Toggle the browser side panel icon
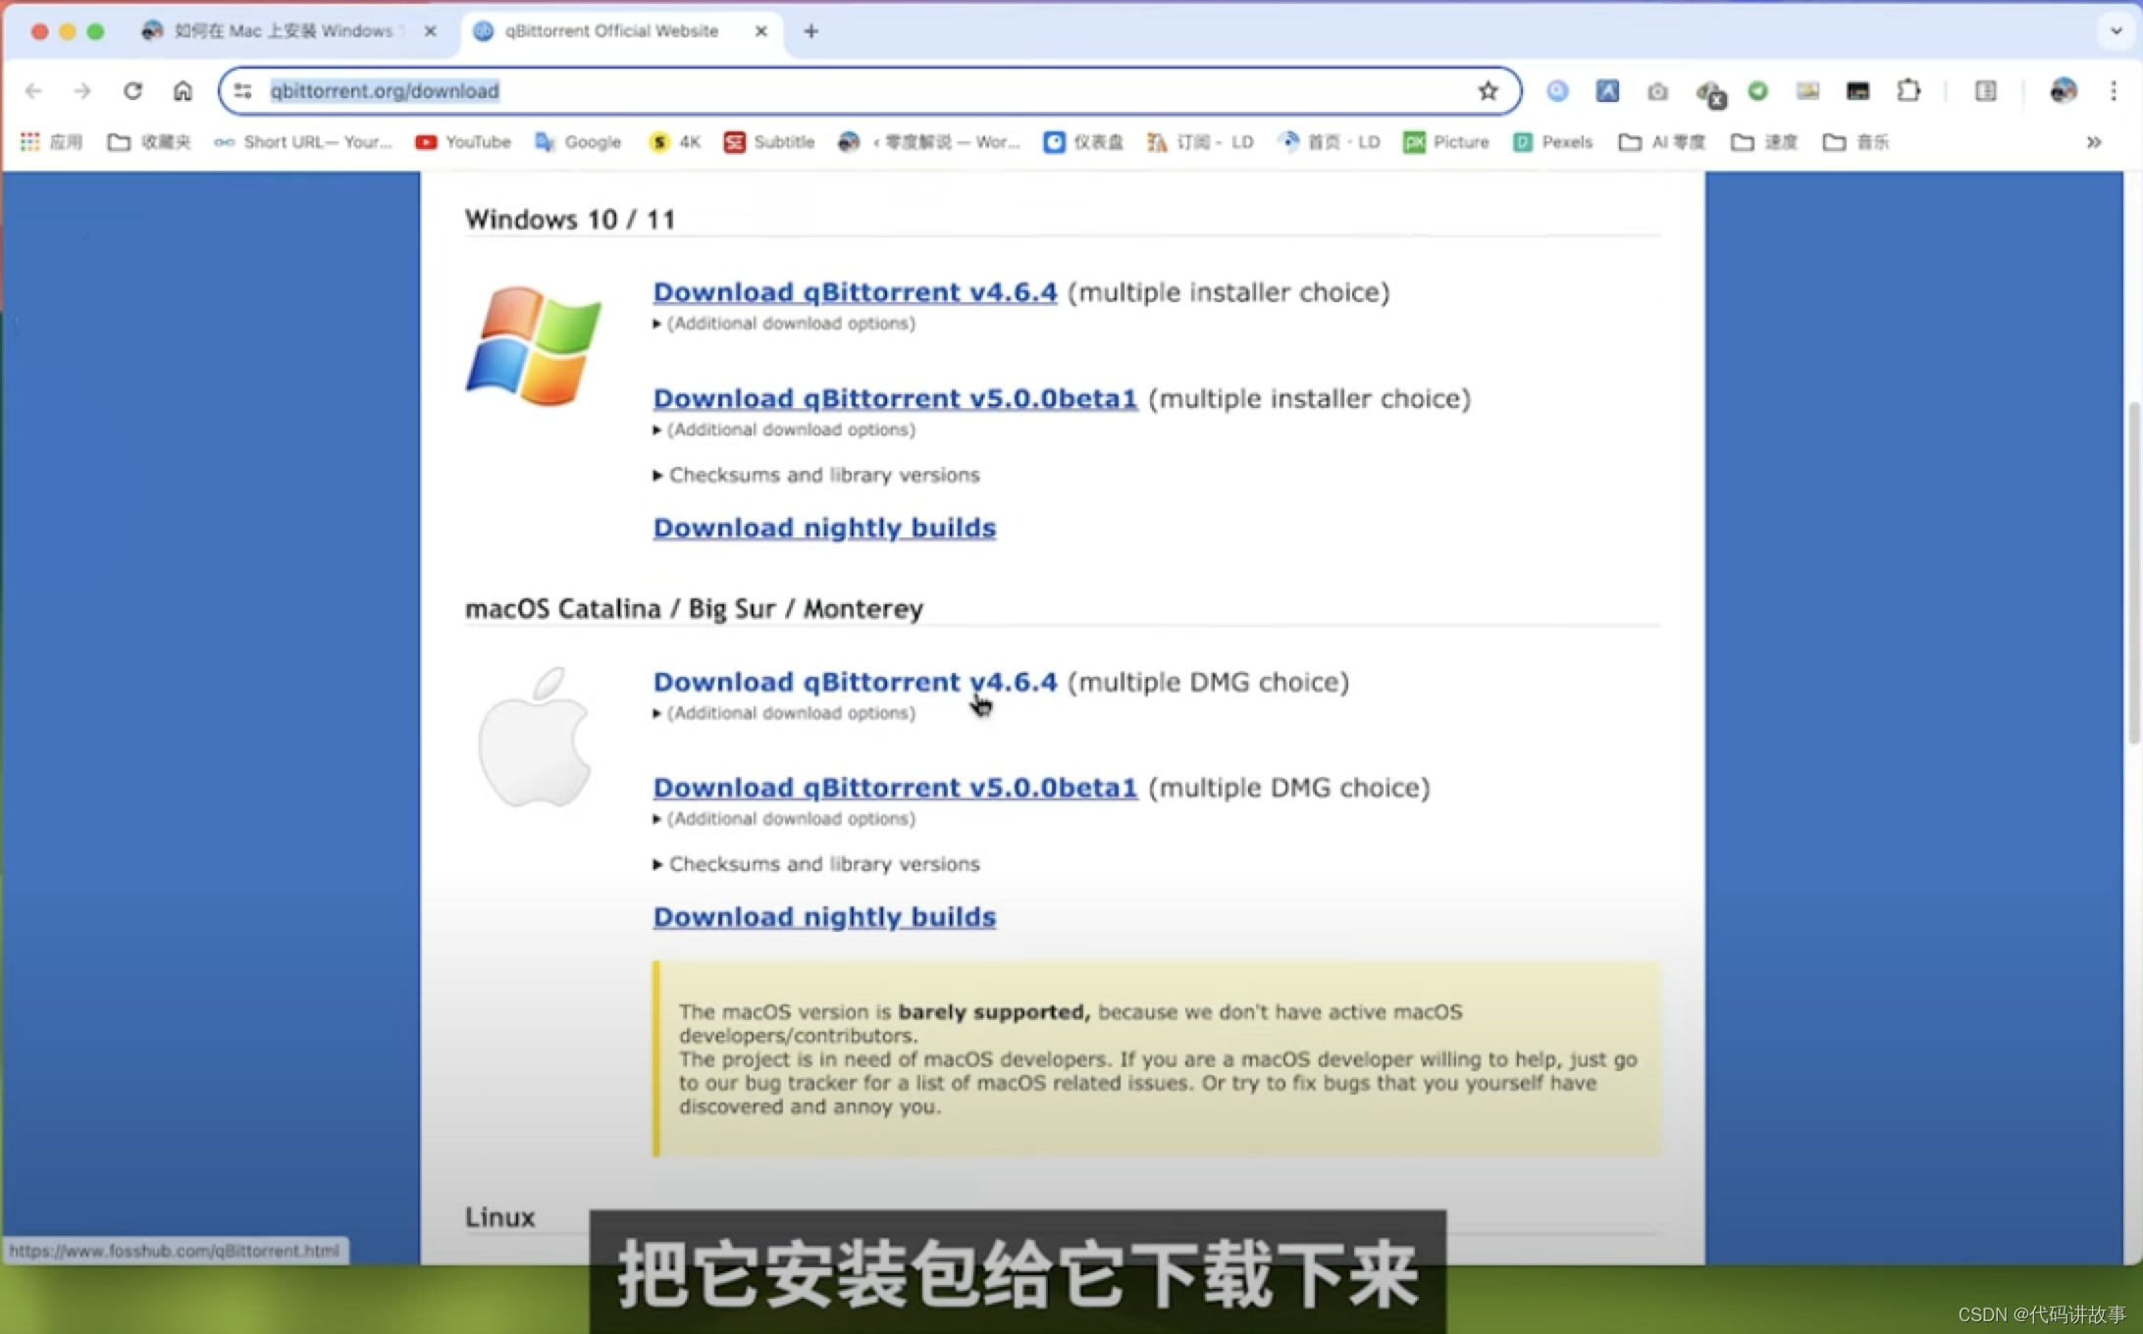Screen dimensions: 2143x1334 click(x=1986, y=91)
